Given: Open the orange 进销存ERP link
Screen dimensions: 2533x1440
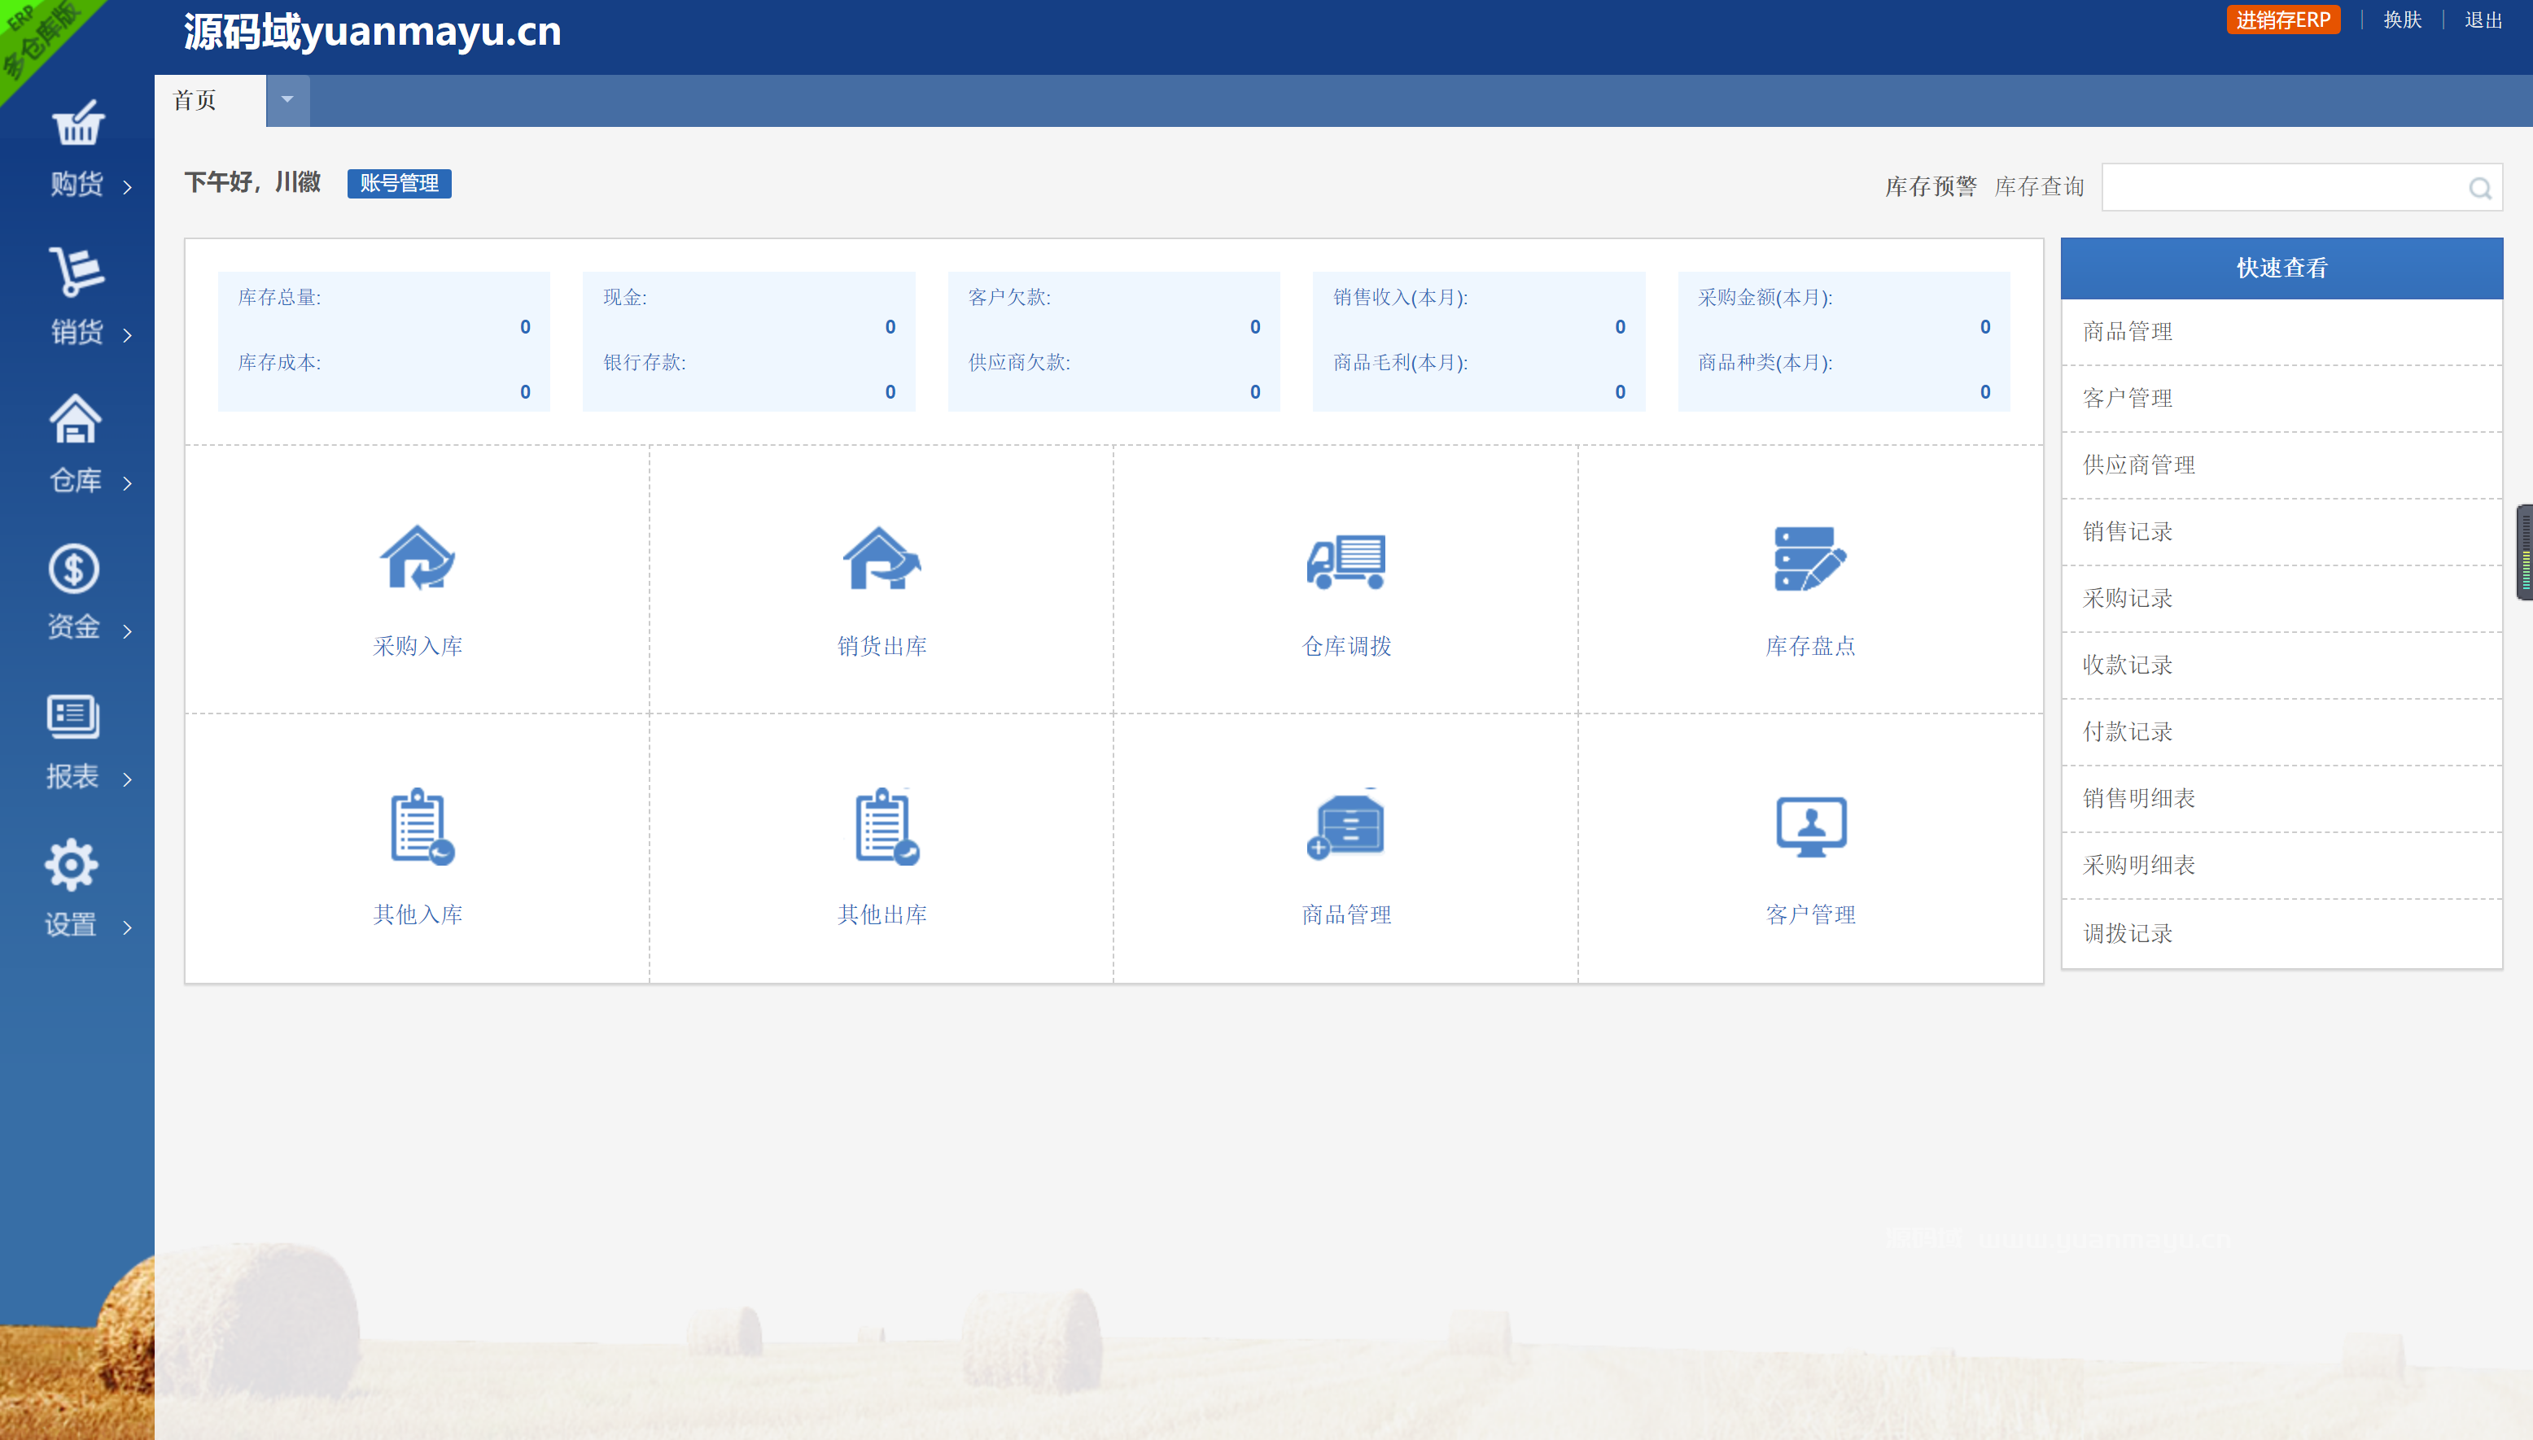Looking at the screenshot, I should click(2284, 19).
